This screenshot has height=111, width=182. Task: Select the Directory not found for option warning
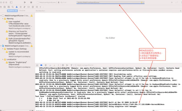tap(20, 33)
